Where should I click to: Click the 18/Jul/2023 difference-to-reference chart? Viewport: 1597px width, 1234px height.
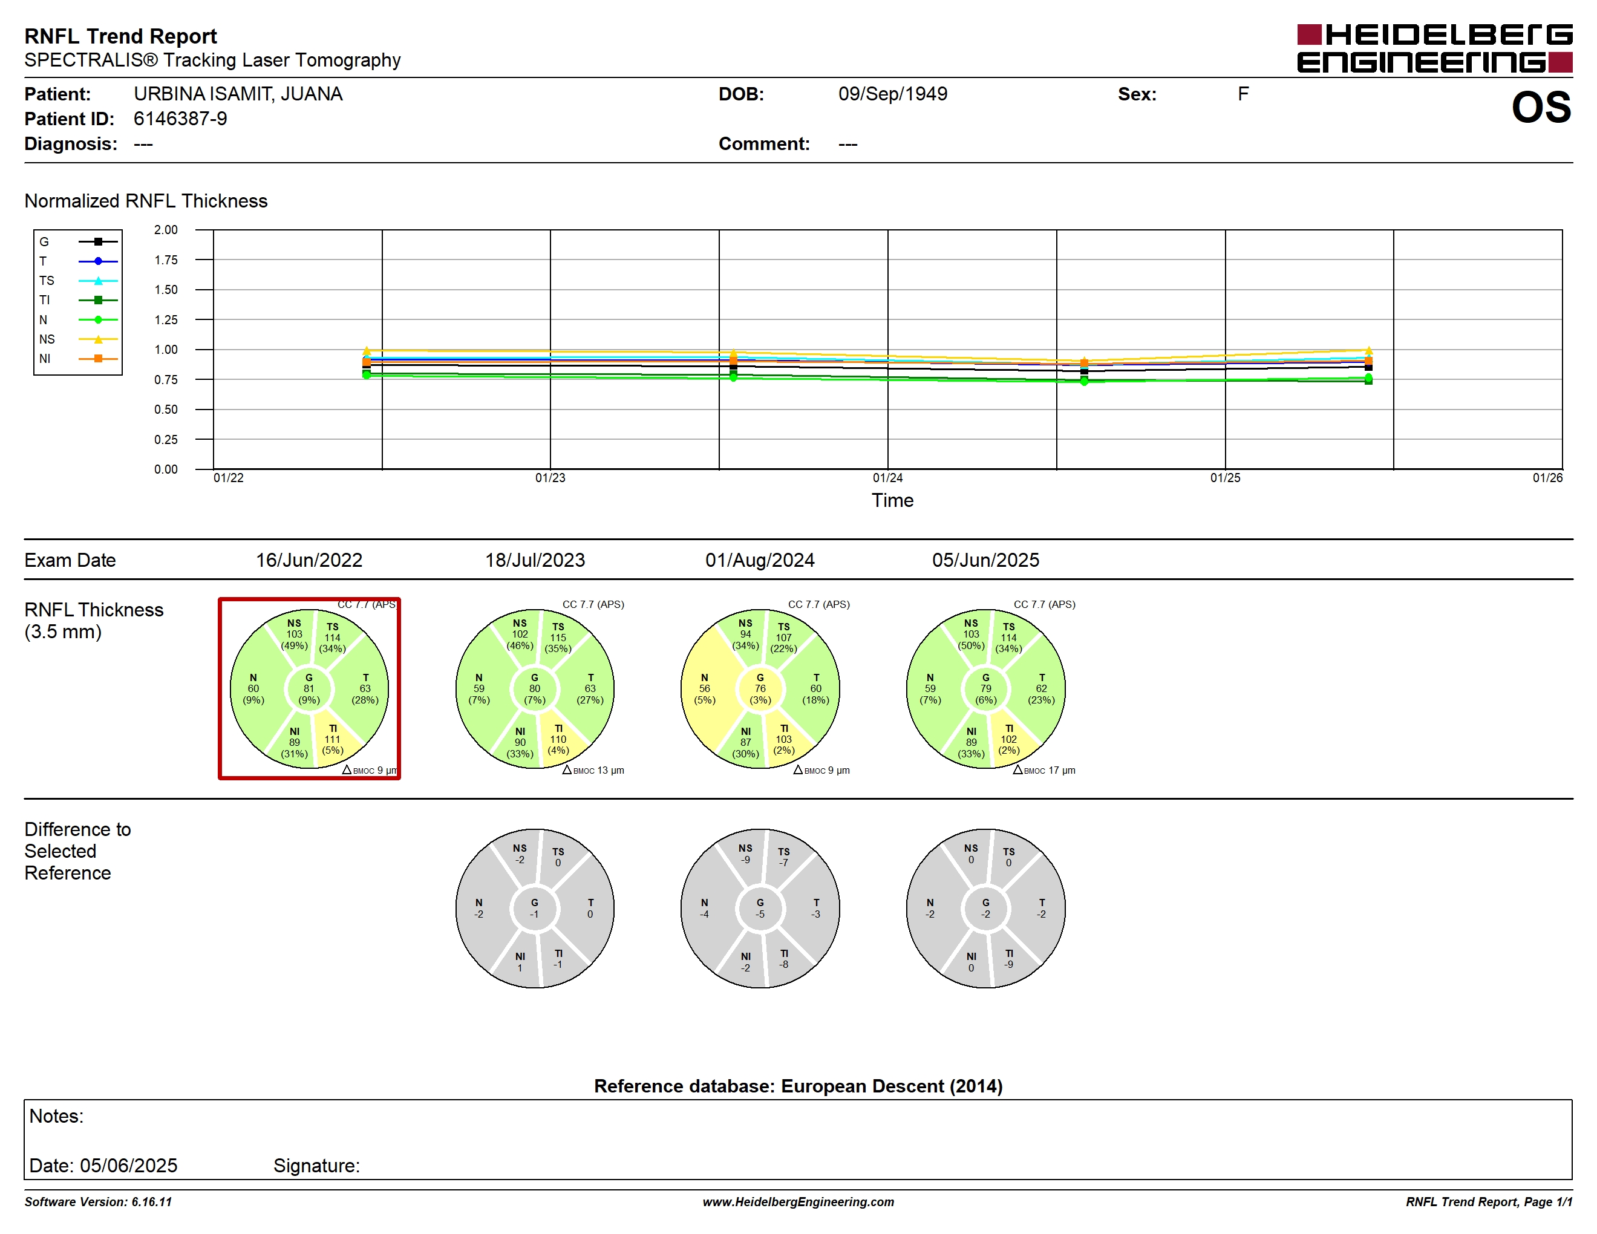[535, 909]
